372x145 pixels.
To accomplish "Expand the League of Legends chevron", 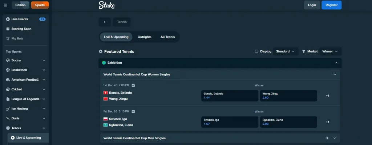I will [x=44, y=99].
